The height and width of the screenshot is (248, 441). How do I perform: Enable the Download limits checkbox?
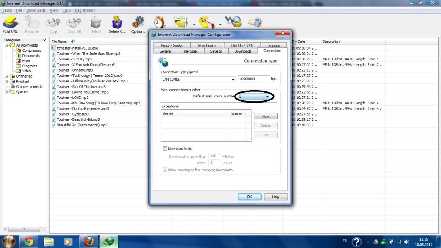[x=165, y=148]
